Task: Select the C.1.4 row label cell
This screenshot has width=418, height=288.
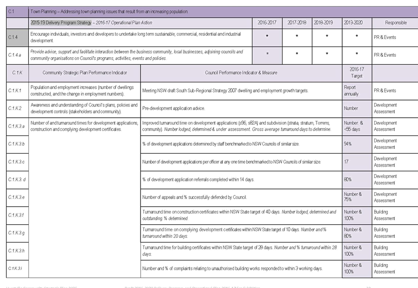Action: tap(17, 37)
